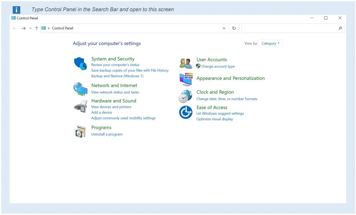Click the Appearance and Personalization monitor icon
This screenshot has width=356, height=215.
(186, 79)
